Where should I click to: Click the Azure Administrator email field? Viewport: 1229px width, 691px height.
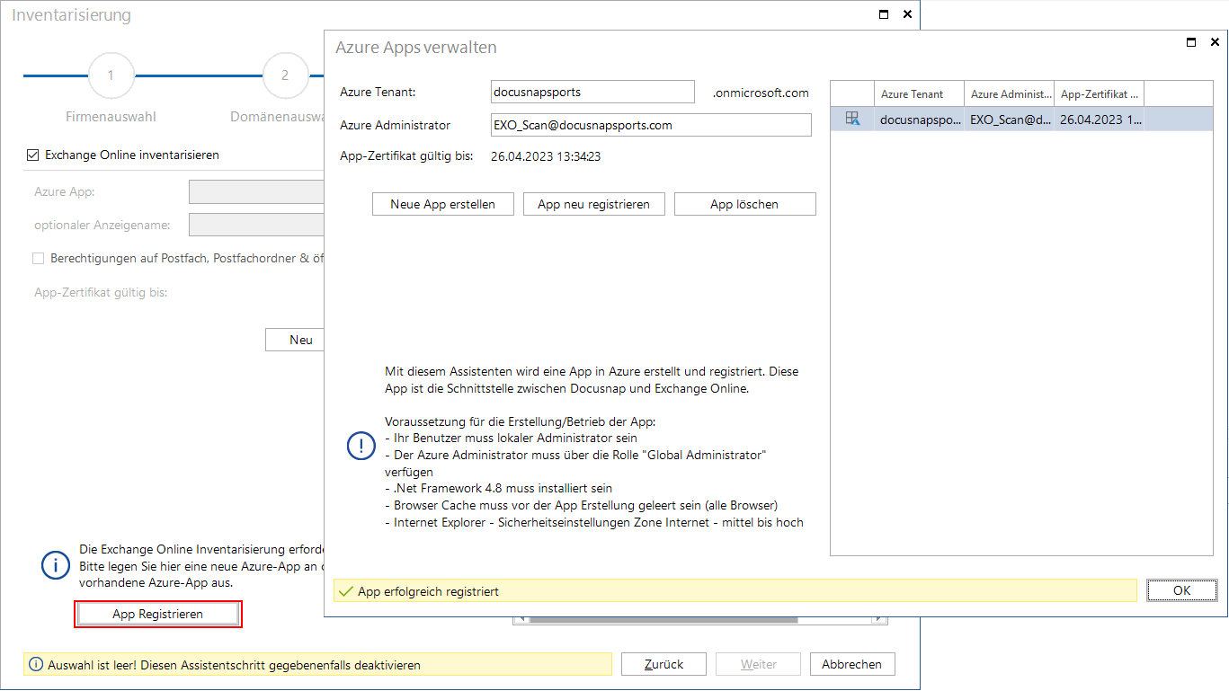pyautogui.click(x=651, y=125)
